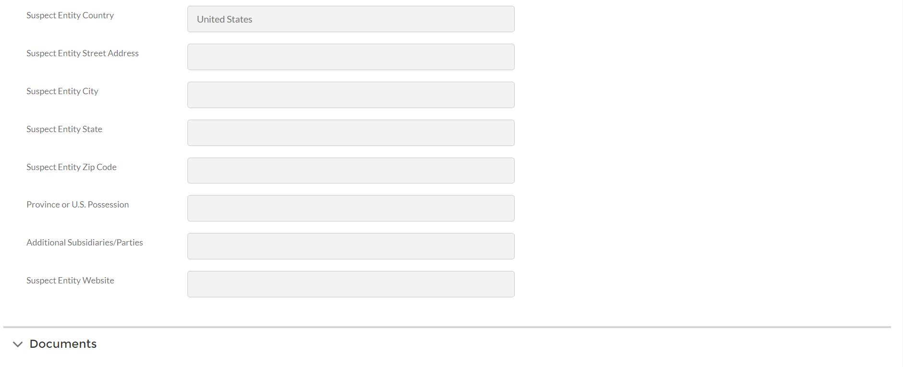This screenshot has height=367, width=903.
Task: Select the Suspect Entity Website field
Action: pos(351,284)
